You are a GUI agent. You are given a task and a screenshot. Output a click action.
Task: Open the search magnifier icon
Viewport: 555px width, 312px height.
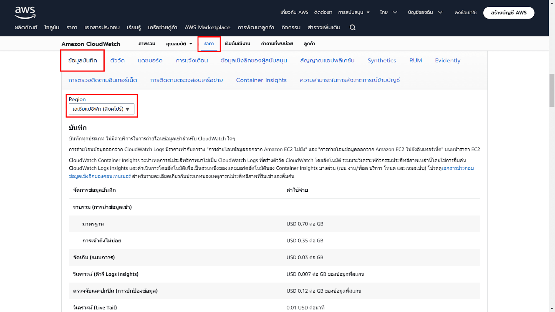coord(352,27)
